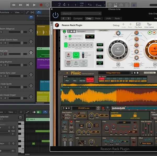
Task: Click Reason Rack Undo arrow icon
Action: [x=124, y=25]
